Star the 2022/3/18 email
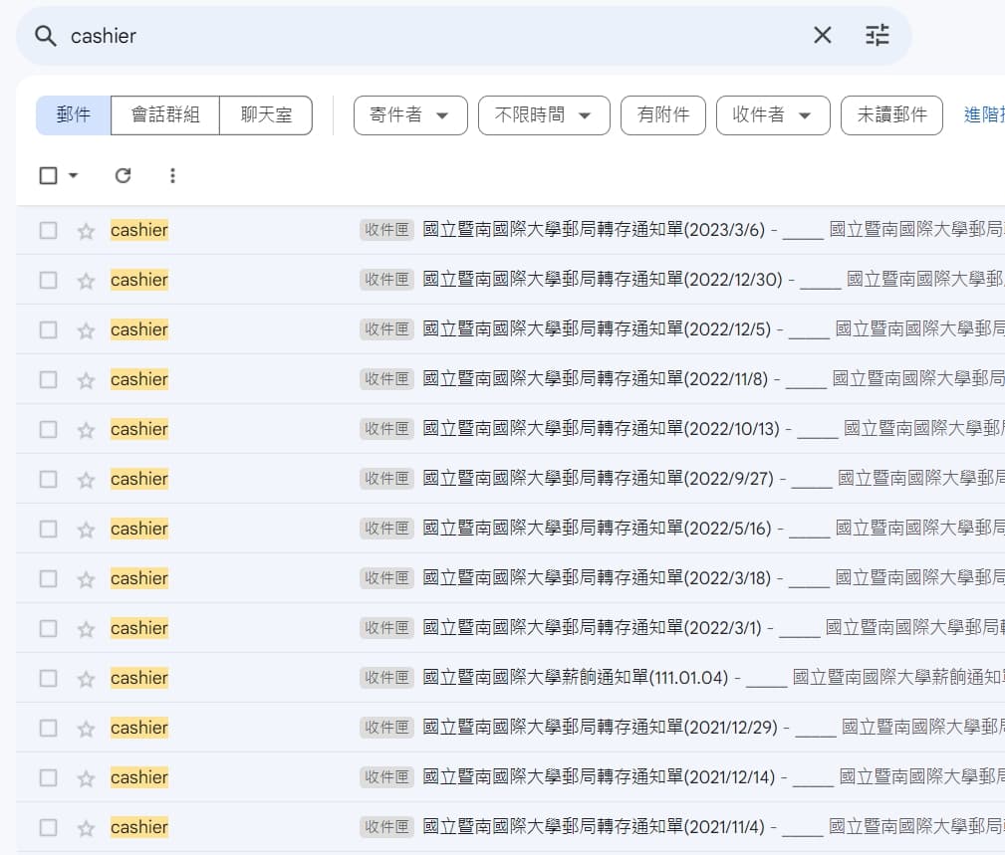 (86, 579)
